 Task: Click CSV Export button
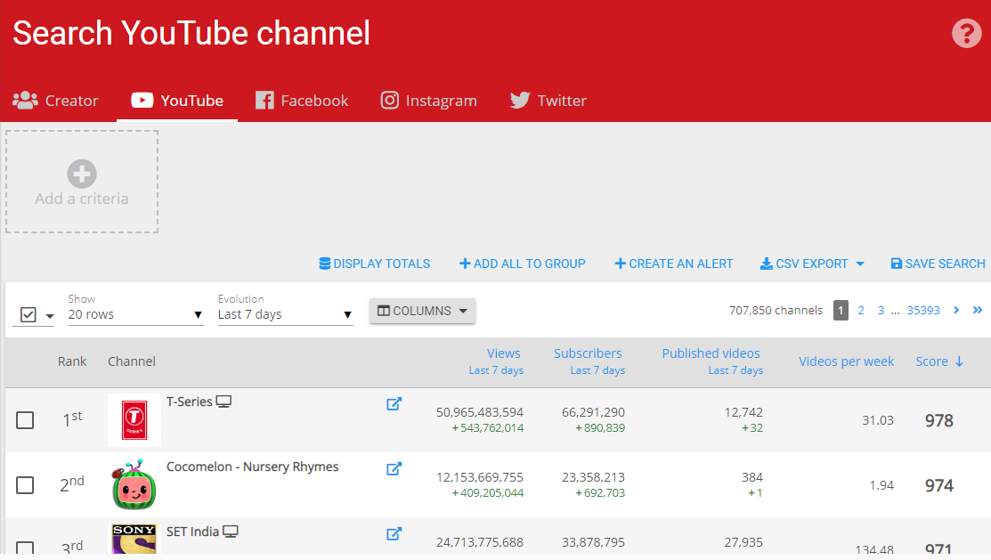pos(804,264)
